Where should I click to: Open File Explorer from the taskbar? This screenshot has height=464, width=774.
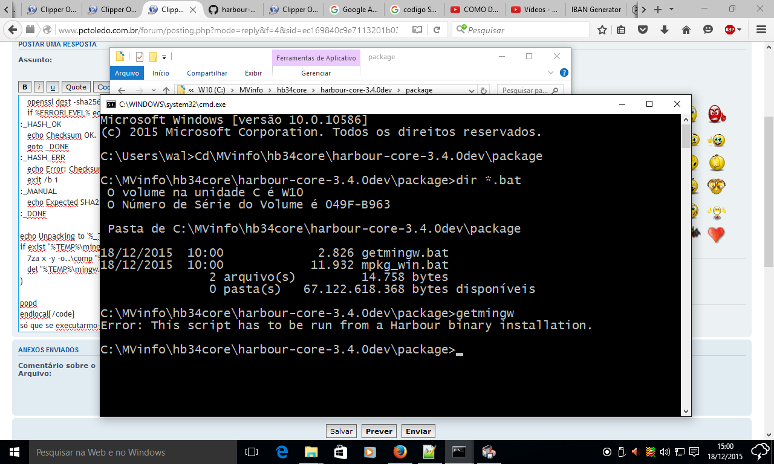click(x=311, y=452)
